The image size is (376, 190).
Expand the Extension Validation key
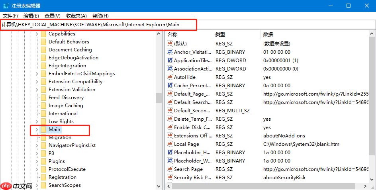(x=37, y=90)
